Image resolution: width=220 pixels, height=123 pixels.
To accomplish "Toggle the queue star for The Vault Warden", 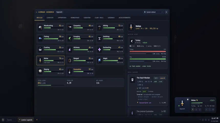I will (162, 78).
